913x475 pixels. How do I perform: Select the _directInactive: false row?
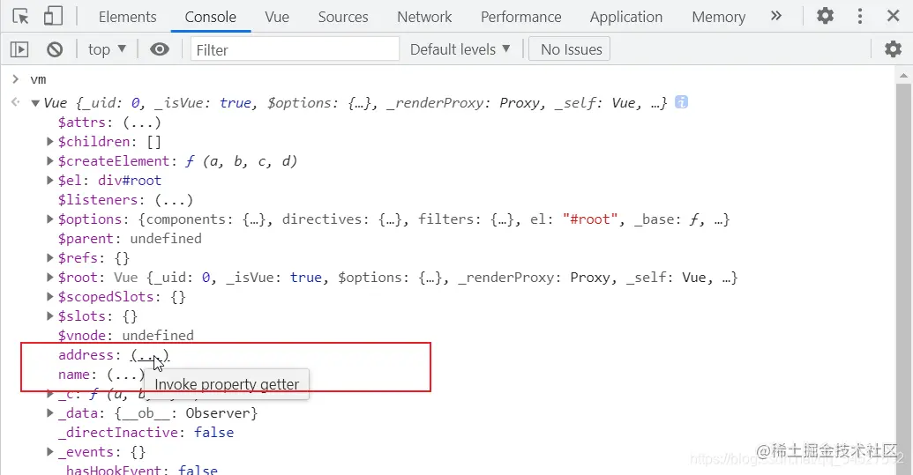[146, 433]
